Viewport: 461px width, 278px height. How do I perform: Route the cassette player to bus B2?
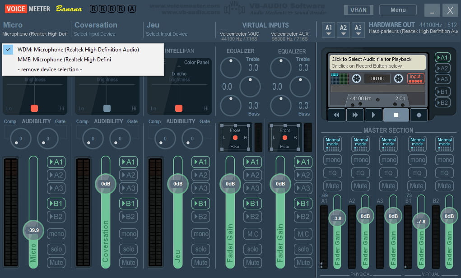click(442, 102)
